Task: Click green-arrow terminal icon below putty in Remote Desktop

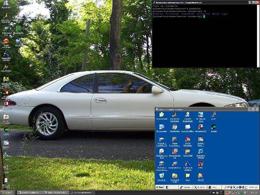Action: coord(214,127)
